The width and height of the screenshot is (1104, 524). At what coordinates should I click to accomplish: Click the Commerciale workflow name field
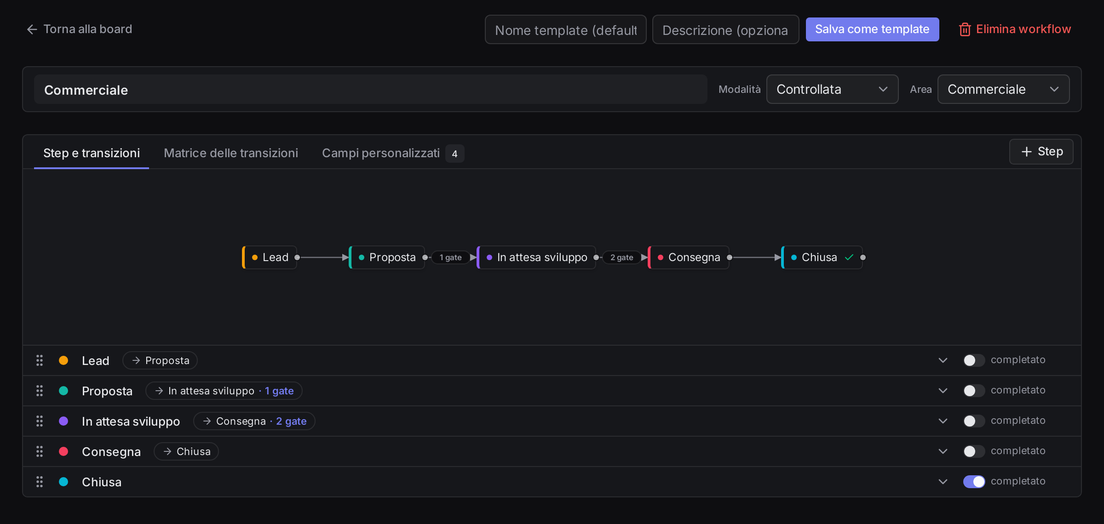pos(370,89)
